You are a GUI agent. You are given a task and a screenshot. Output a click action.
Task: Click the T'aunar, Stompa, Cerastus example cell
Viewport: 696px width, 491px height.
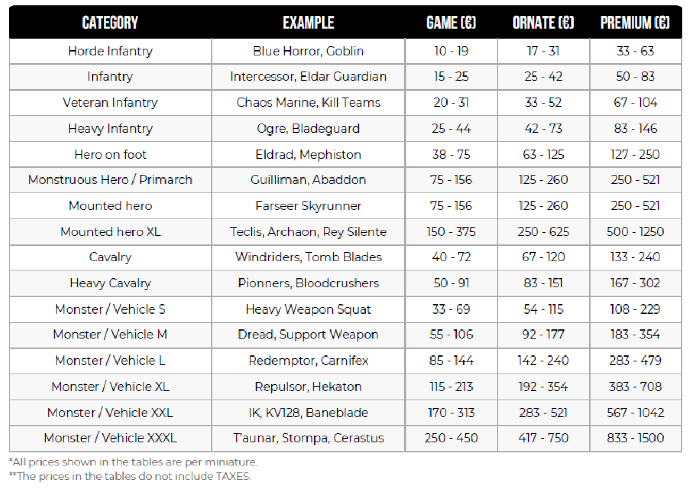308,438
